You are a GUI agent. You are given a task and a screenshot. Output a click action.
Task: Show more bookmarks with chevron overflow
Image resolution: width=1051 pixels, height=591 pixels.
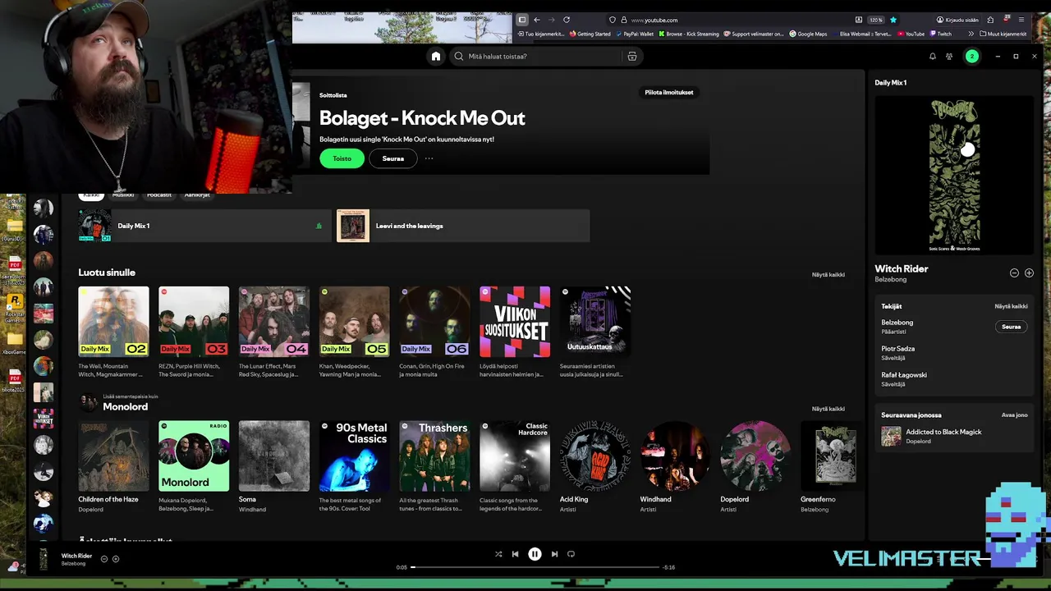click(971, 34)
